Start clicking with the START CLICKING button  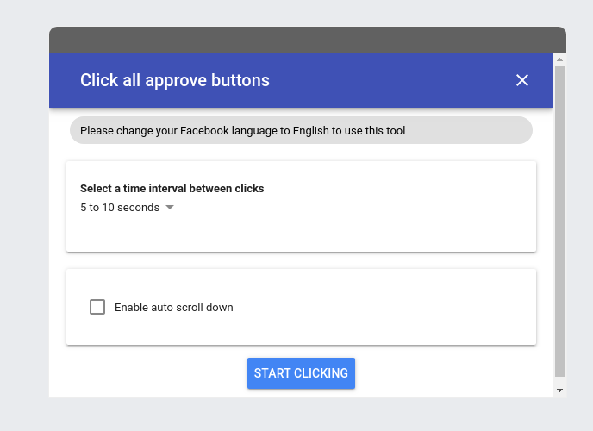click(301, 373)
